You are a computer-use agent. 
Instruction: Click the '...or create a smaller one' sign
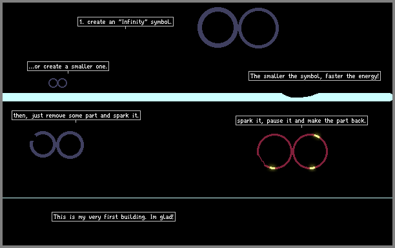(68, 67)
